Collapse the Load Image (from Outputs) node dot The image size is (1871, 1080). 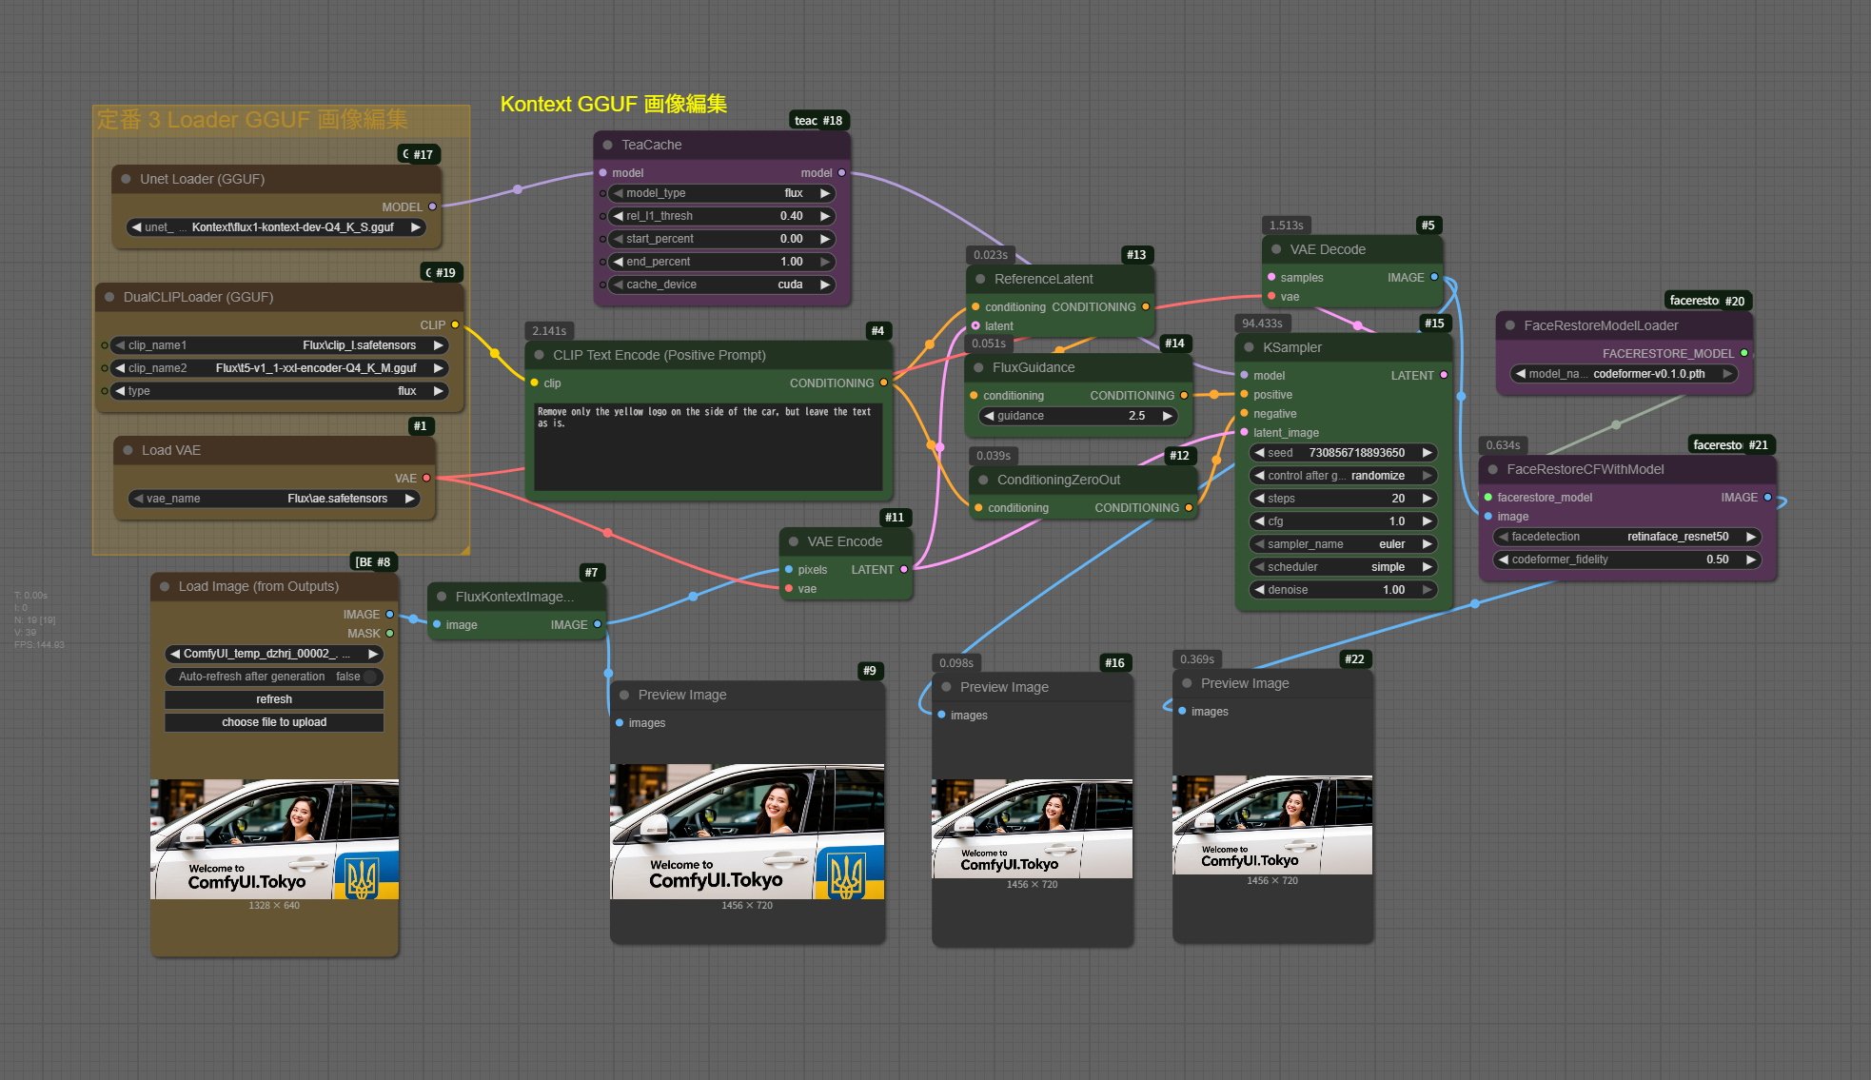(x=165, y=587)
